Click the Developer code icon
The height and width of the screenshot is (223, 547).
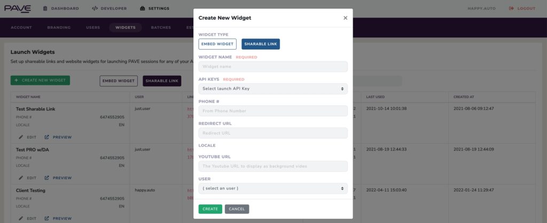95,9
